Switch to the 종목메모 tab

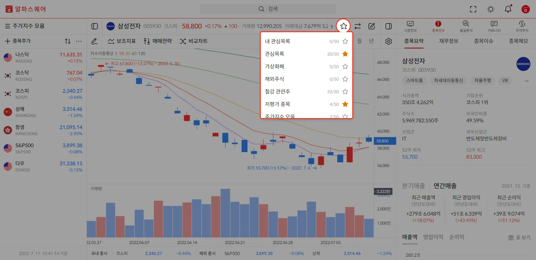518,41
